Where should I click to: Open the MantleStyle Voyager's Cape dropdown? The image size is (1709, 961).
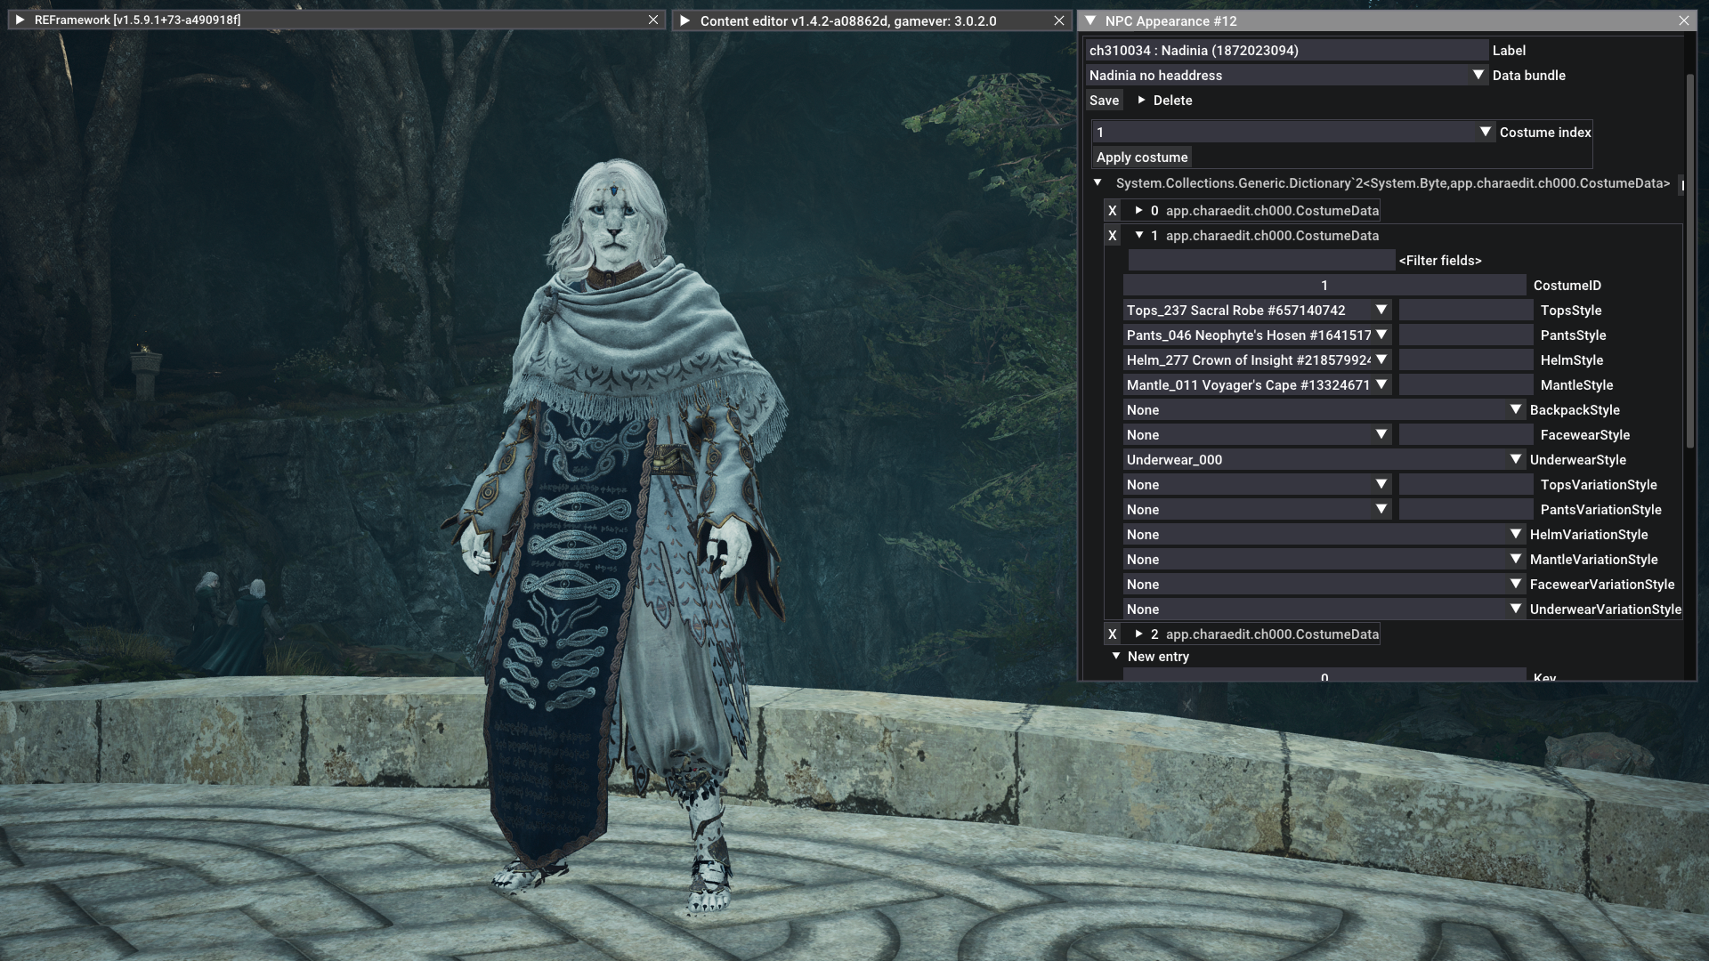pos(1258,385)
